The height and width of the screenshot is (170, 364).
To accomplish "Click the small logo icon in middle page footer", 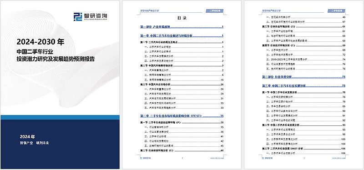I will coord(142,158).
